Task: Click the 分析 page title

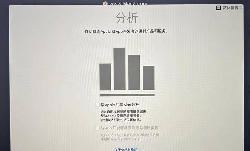Action: click(x=127, y=18)
